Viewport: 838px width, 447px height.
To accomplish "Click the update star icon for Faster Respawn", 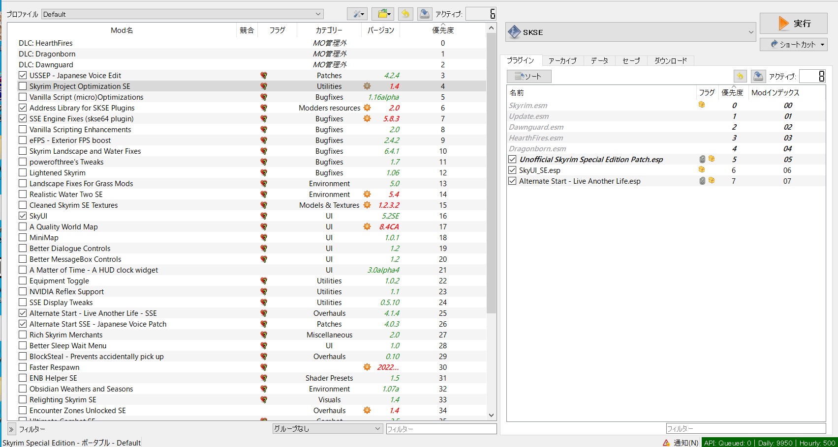I will tap(367, 367).
